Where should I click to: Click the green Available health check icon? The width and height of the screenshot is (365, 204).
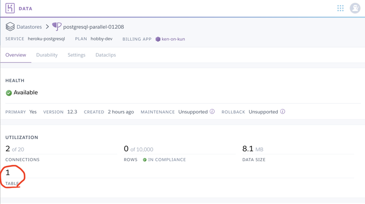pyautogui.click(x=9, y=93)
